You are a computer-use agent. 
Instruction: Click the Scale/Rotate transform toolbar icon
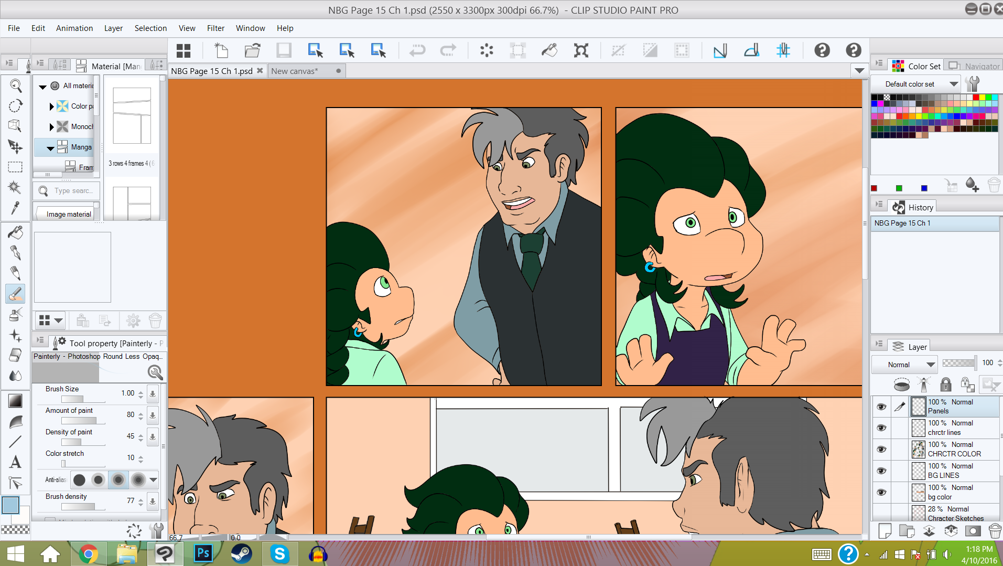(x=581, y=50)
